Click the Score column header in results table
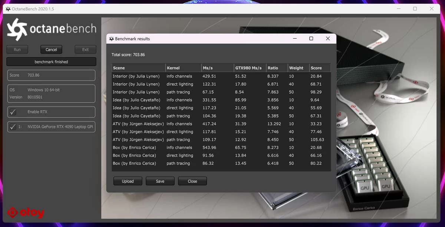Image resolution: width=445 pixels, height=227 pixels. [x=320, y=68]
